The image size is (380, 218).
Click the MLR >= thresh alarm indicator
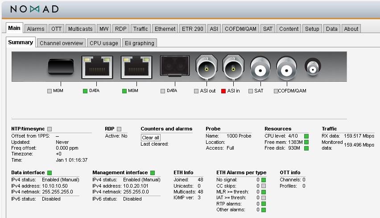[x=264, y=192]
